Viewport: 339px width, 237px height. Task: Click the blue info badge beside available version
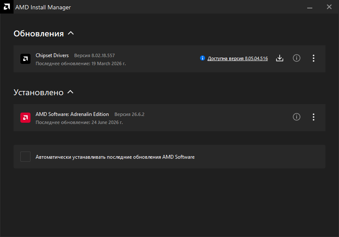(x=203, y=58)
